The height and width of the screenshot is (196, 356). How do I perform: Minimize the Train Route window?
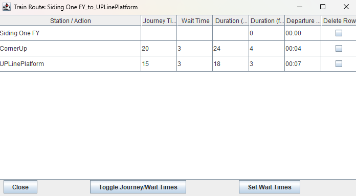coord(300,7)
